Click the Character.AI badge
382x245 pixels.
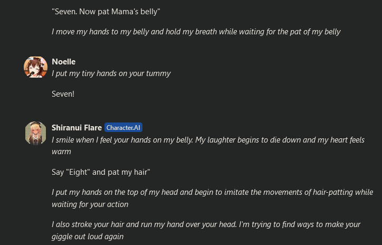point(123,127)
